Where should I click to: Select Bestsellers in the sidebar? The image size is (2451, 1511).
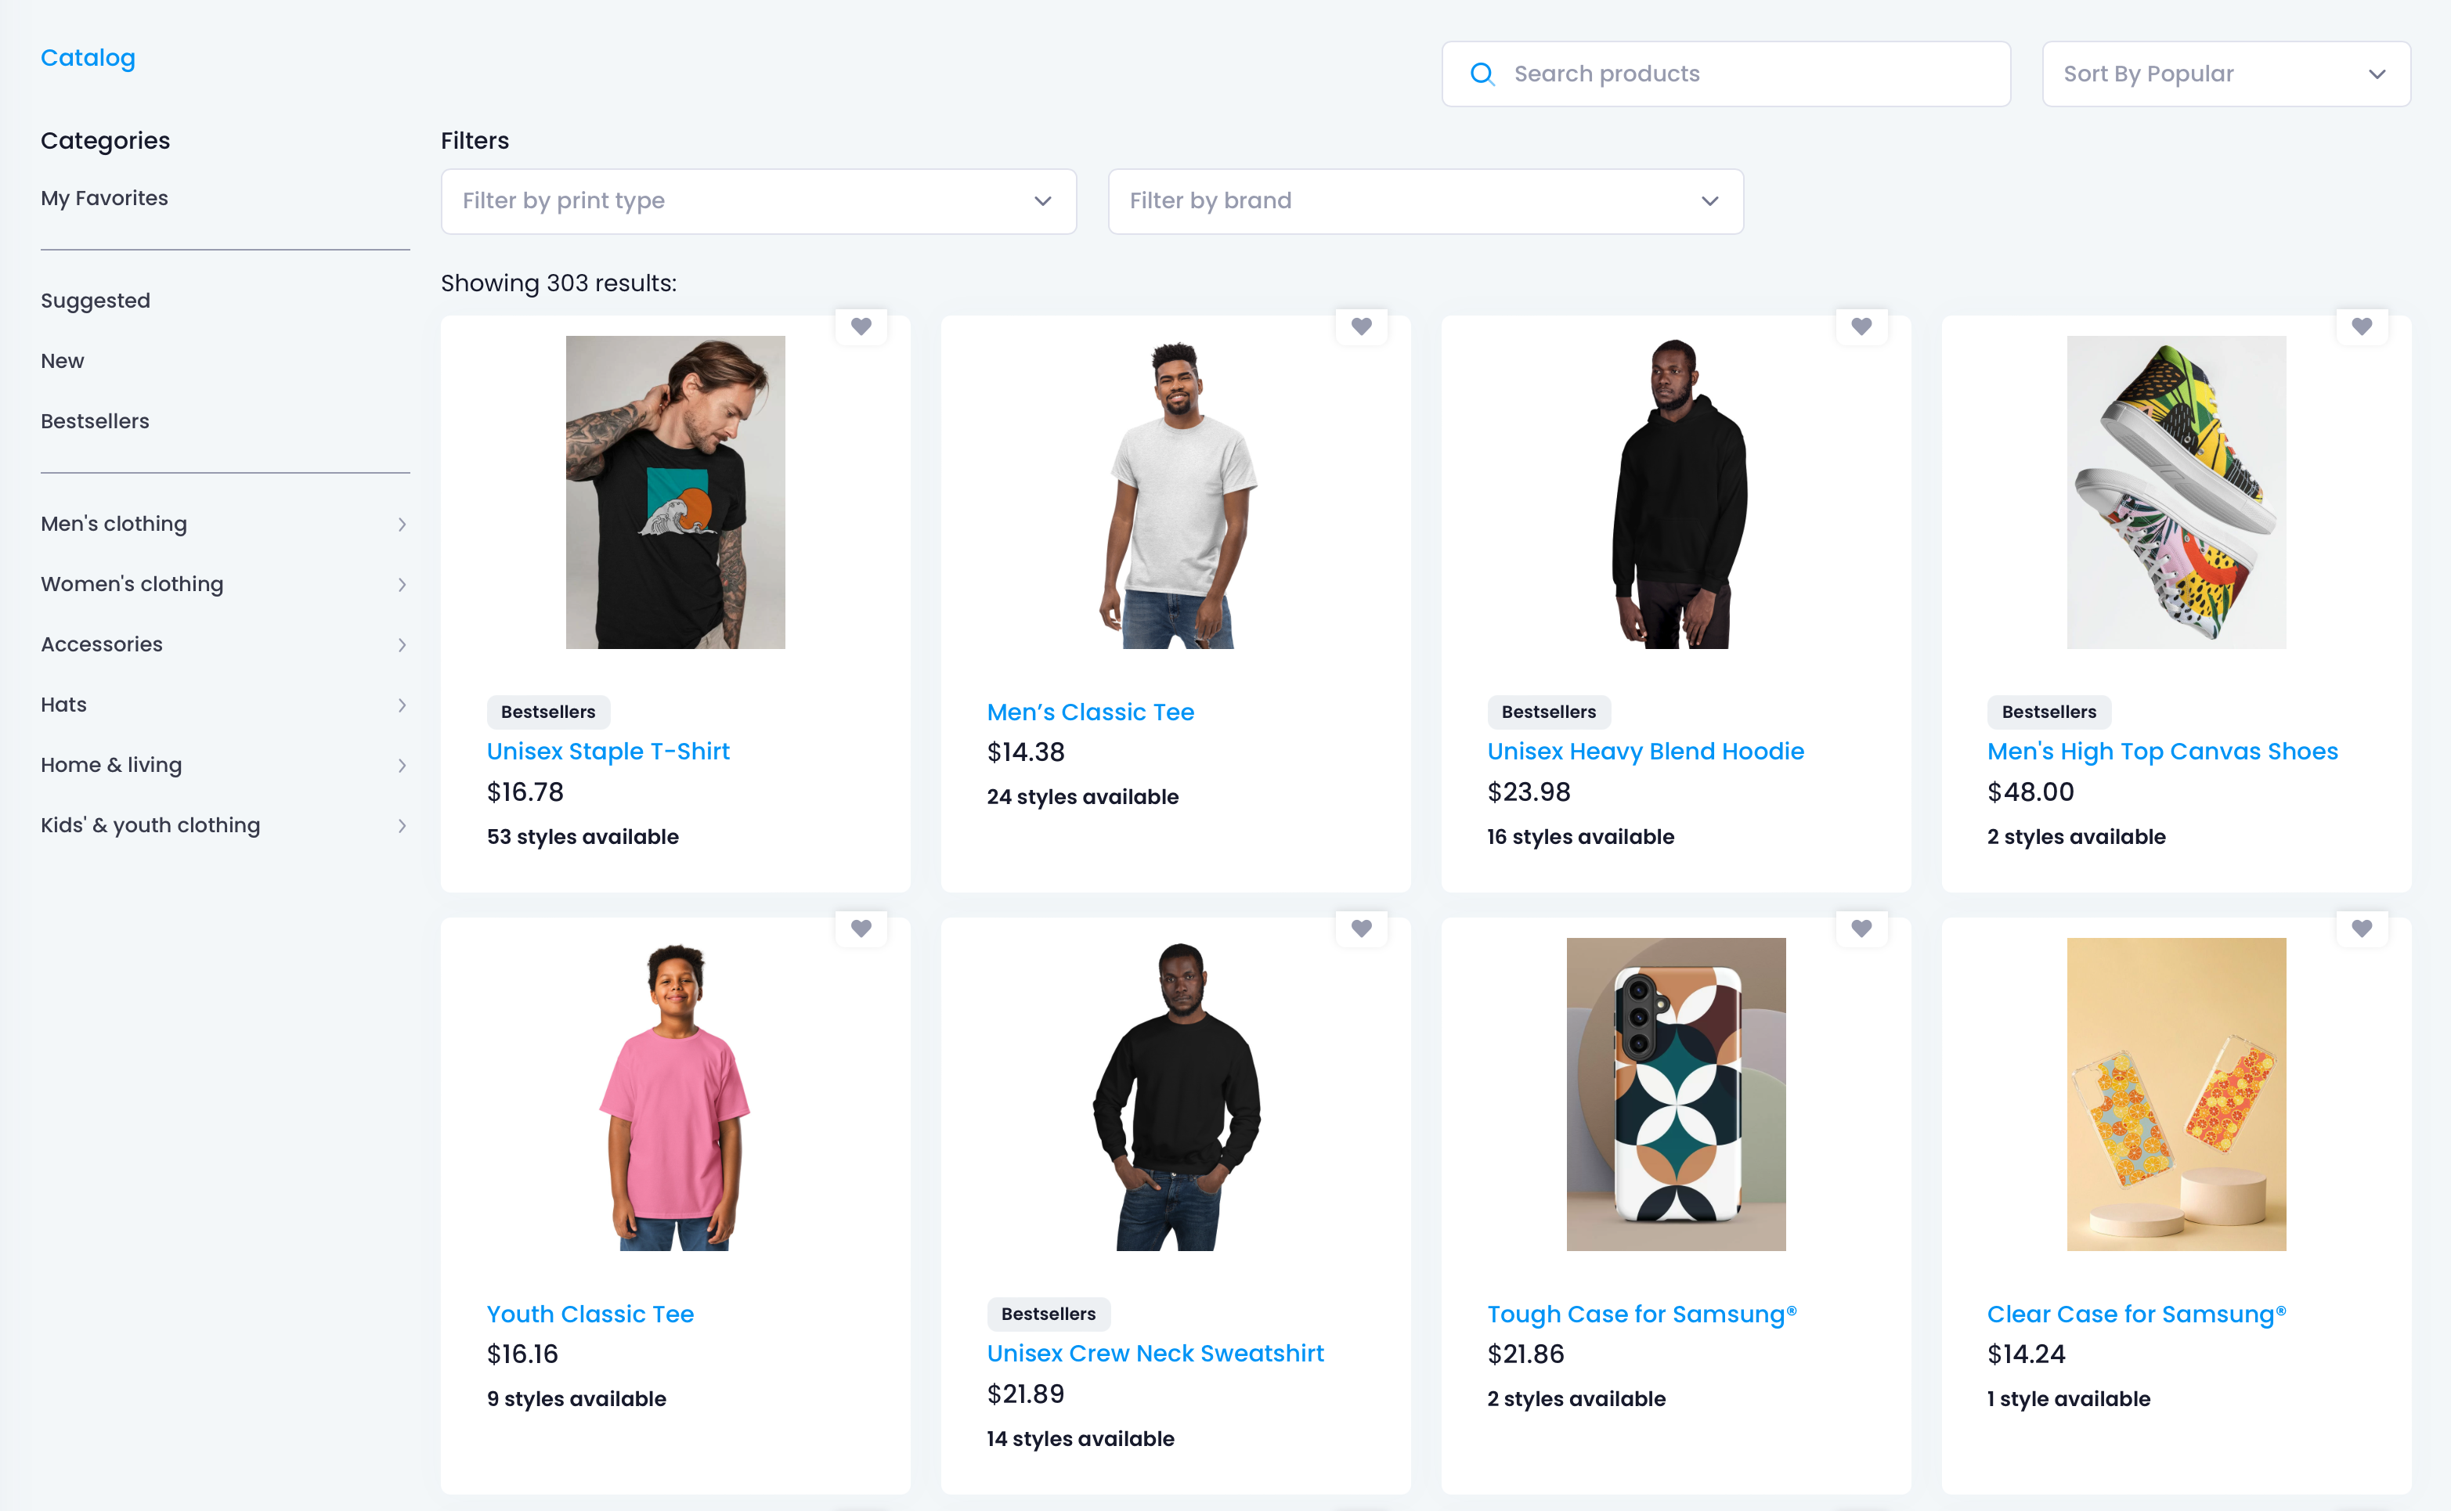pyautogui.click(x=95, y=420)
